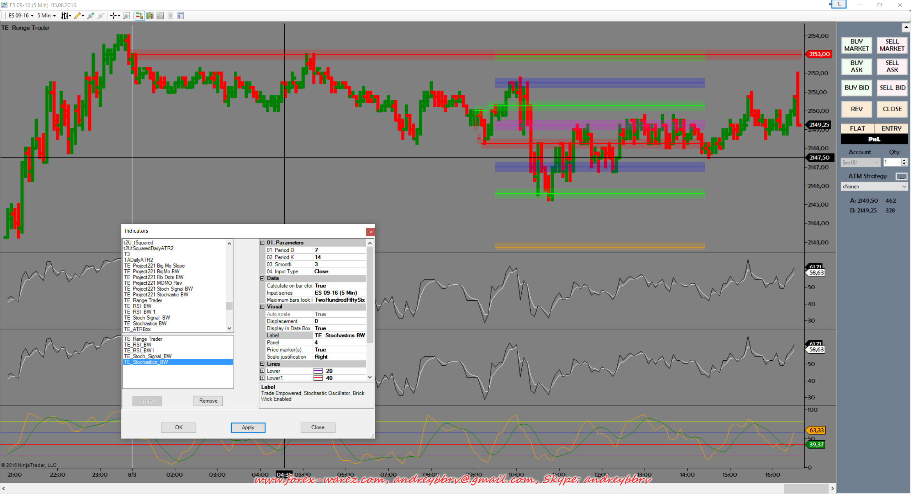Image resolution: width=911 pixels, height=494 pixels.
Task: Open the drawing tools pencil icon
Action: (x=77, y=16)
